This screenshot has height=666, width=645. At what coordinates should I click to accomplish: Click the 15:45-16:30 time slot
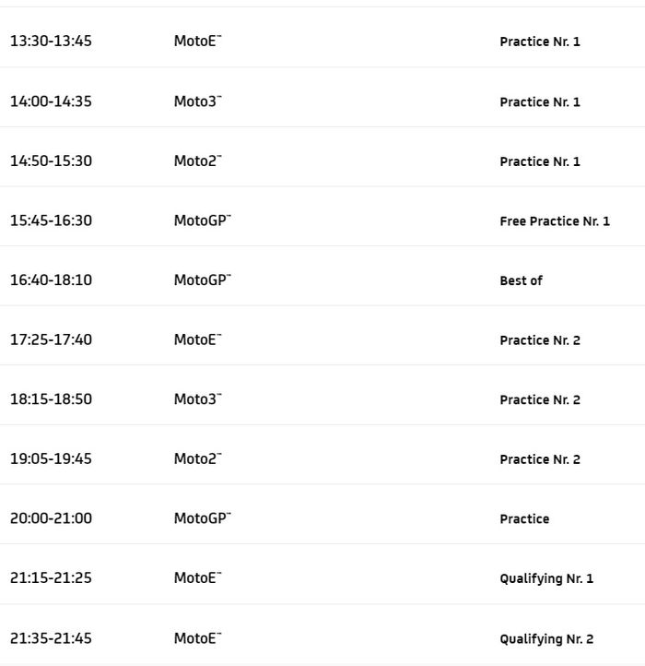tap(51, 220)
